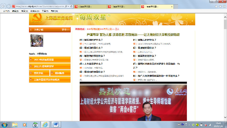Click the 2012年度每周双星 sidebar button
Screen dimensions: 227x128
(x=50, y=60)
